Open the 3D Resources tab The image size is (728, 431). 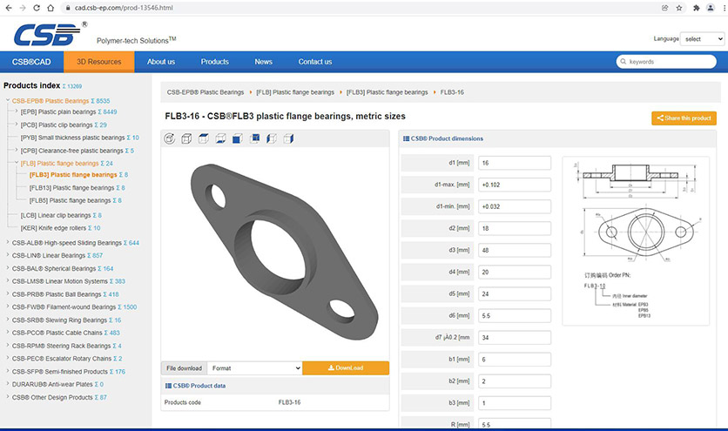tap(99, 62)
